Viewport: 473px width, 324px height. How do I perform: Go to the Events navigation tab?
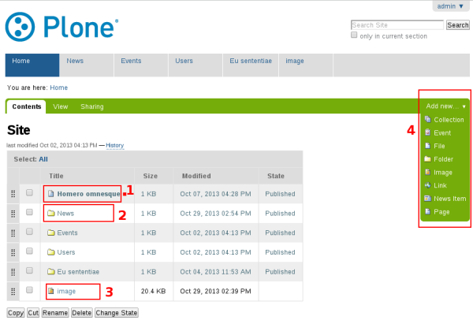pos(141,65)
